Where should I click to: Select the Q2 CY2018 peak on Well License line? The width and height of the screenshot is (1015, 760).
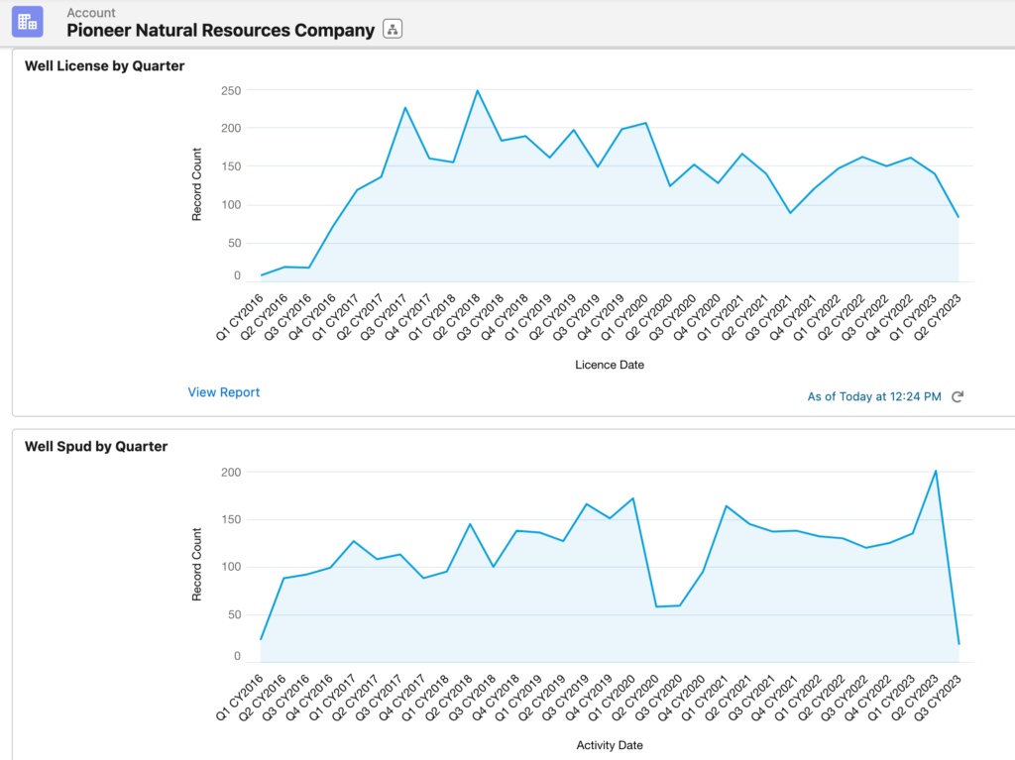click(x=478, y=90)
